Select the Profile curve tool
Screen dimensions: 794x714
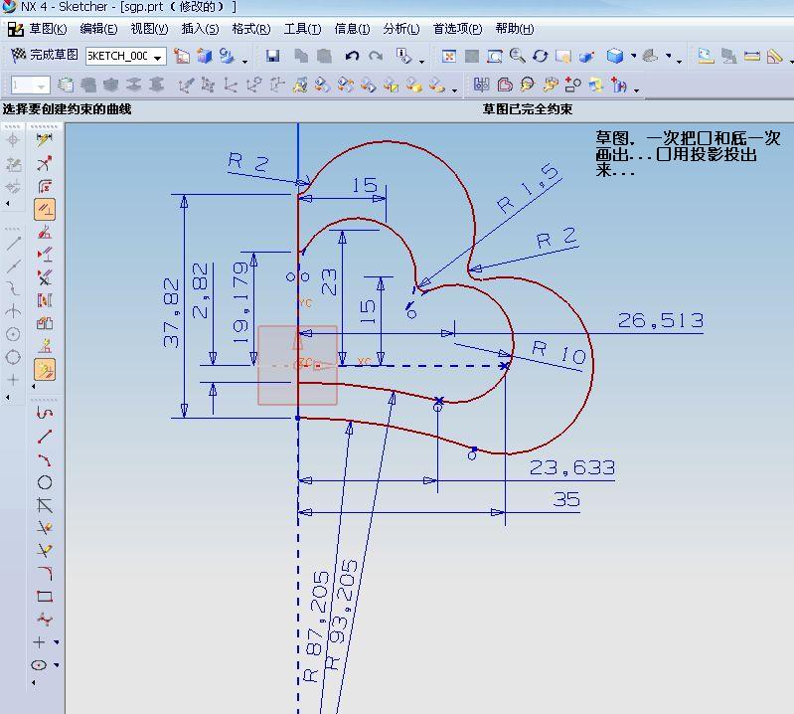pos(45,413)
